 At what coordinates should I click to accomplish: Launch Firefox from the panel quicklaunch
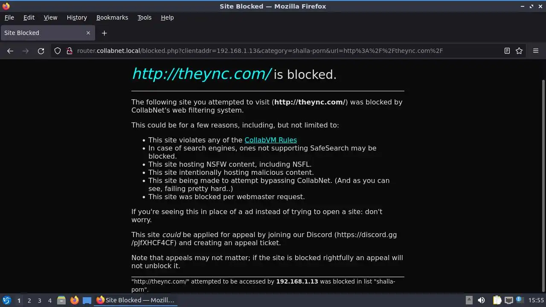click(x=74, y=300)
